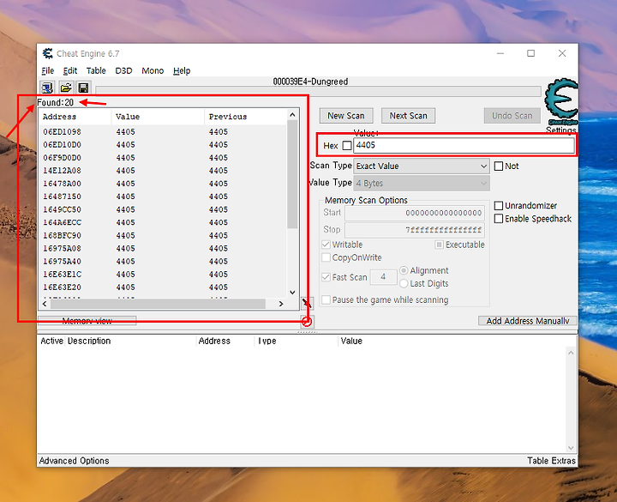Select result address 16975A40
Image resolution: width=617 pixels, height=502 pixels.
pos(62,261)
